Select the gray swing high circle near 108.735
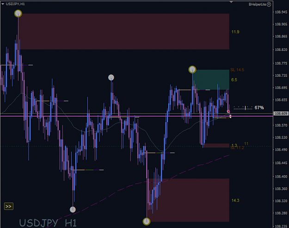 pos(111,77)
